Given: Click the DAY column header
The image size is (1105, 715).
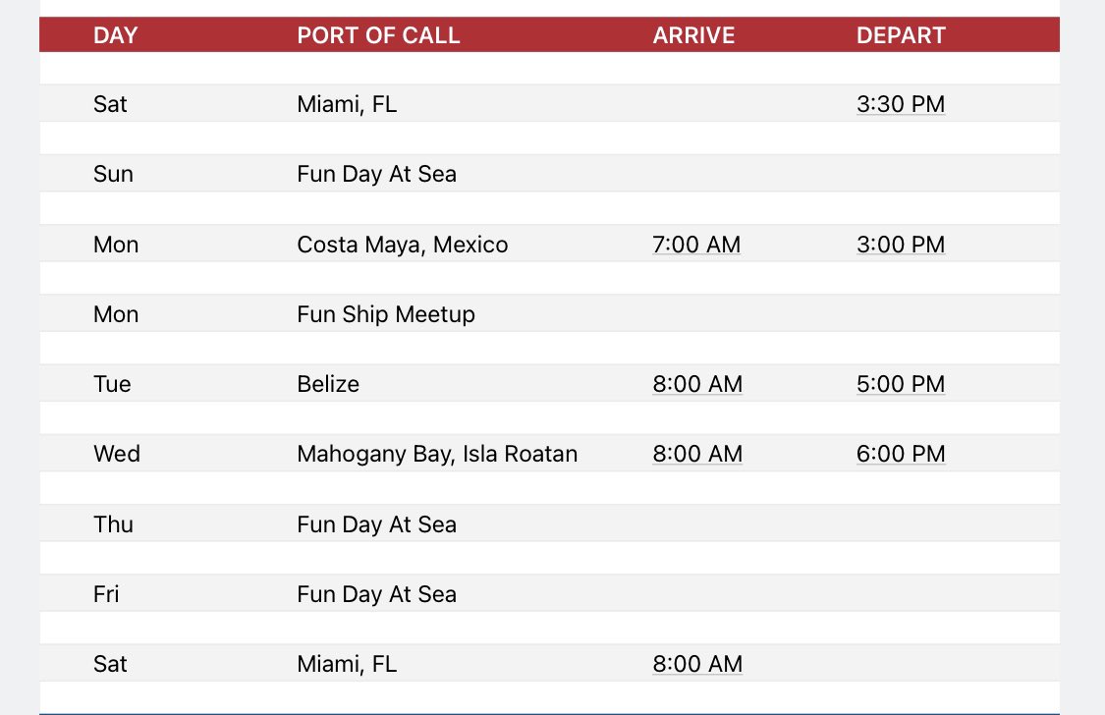Looking at the screenshot, I should point(116,35).
